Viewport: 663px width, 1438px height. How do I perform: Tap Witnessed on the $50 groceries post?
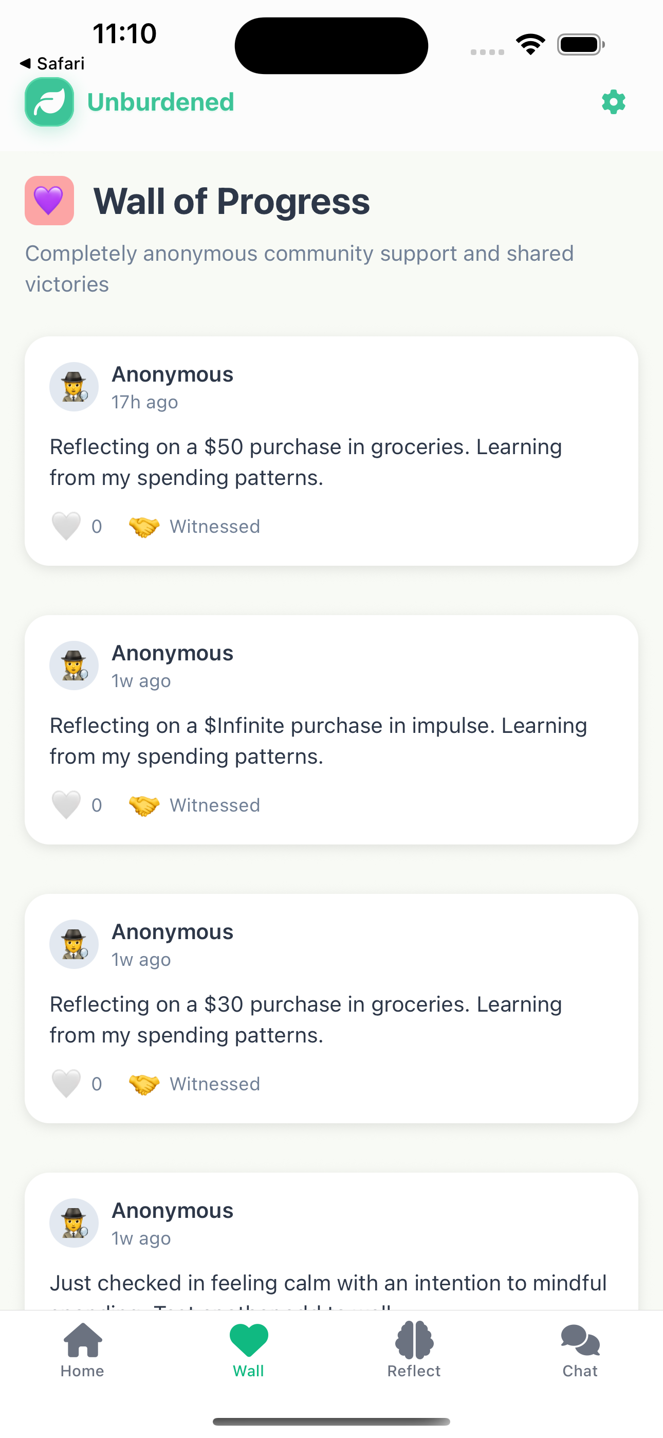click(x=215, y=527)
